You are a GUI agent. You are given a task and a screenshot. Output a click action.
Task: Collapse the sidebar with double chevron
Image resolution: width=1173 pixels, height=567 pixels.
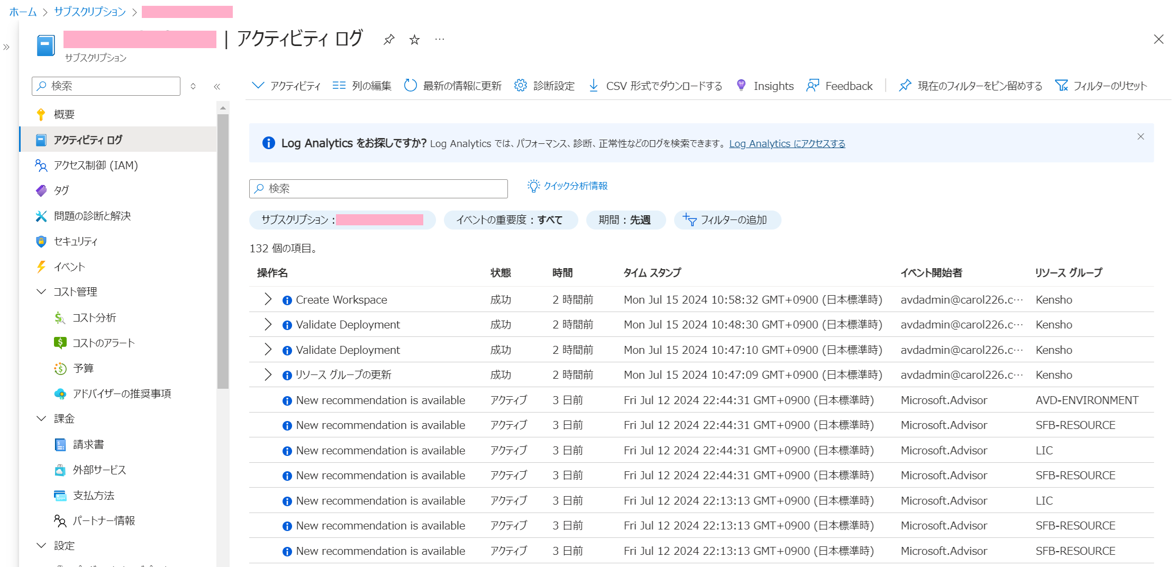click(x=217, y=86)
